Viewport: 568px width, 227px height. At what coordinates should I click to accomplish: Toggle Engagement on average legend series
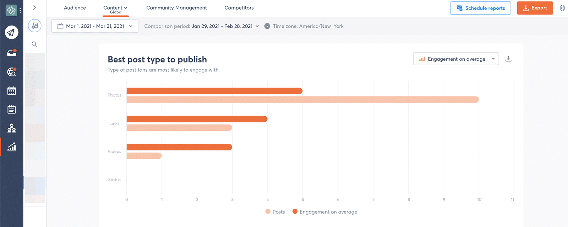click(324, 212)
